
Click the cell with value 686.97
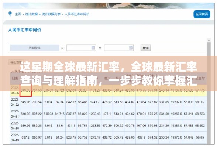37,137
